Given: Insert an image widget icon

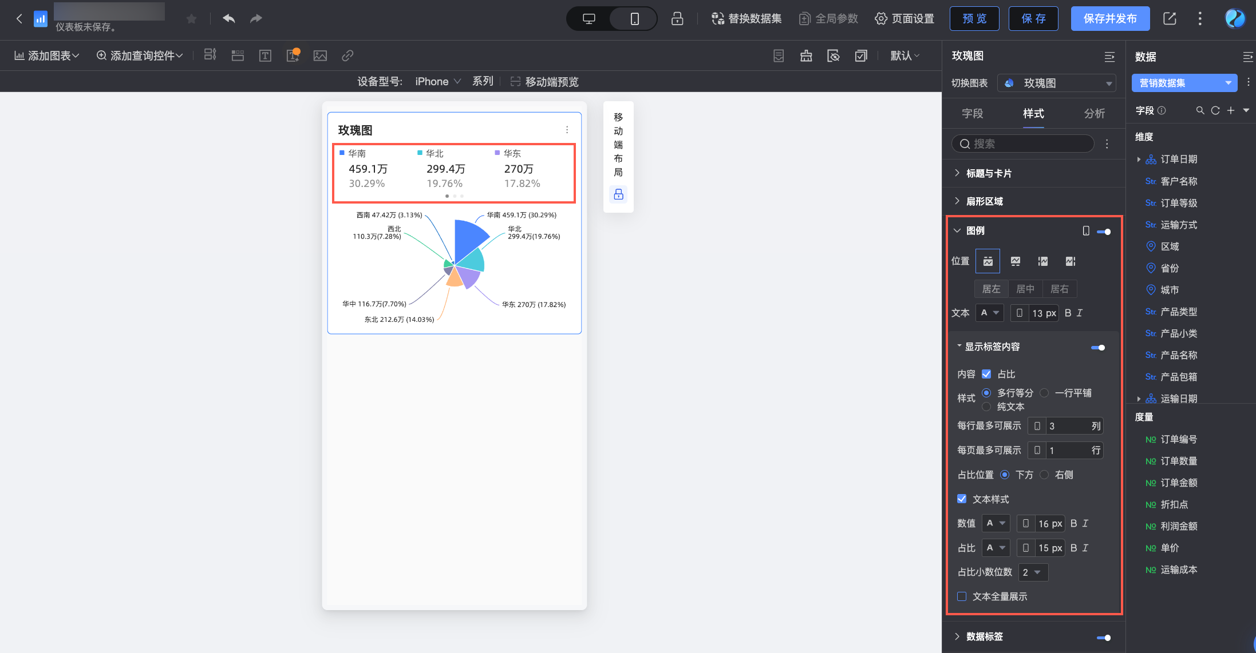Looking at the screenshot, I should coord(320,55).
